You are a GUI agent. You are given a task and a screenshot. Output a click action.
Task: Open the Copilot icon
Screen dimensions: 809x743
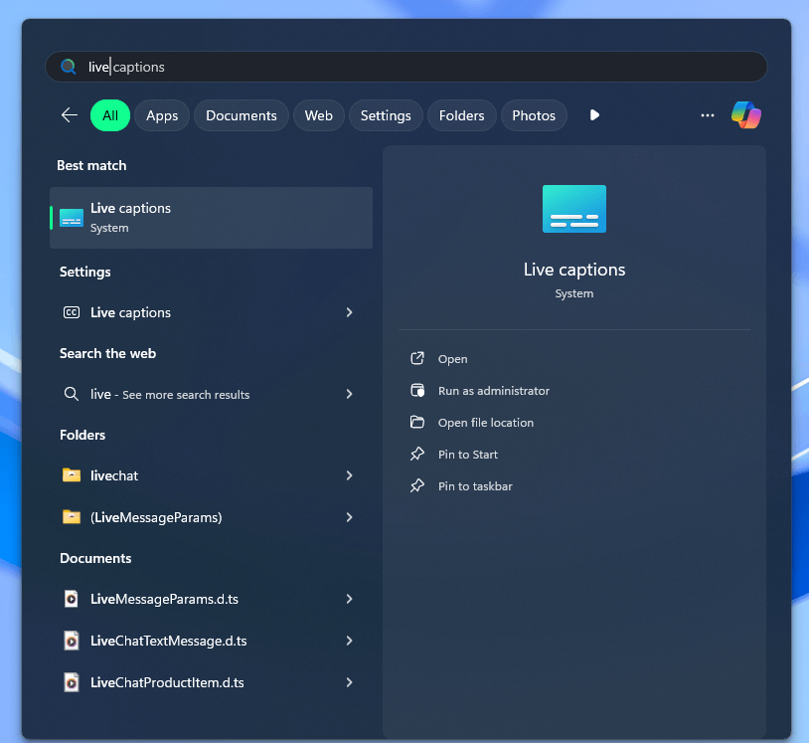tap(746, 115)
